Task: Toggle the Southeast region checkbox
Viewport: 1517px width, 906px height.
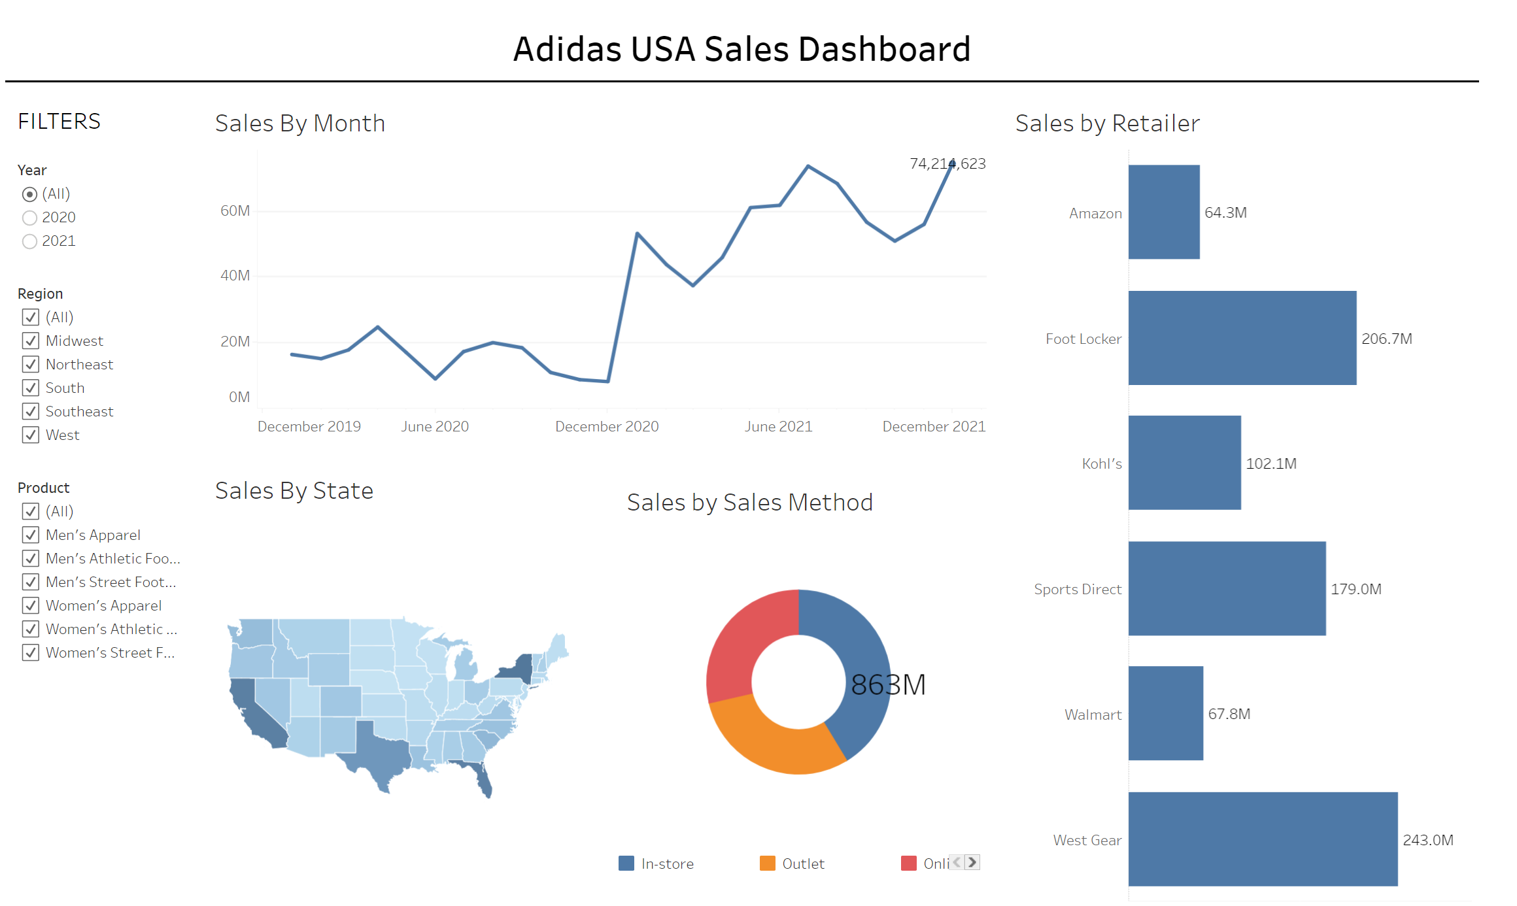Action: pos(30,411)
